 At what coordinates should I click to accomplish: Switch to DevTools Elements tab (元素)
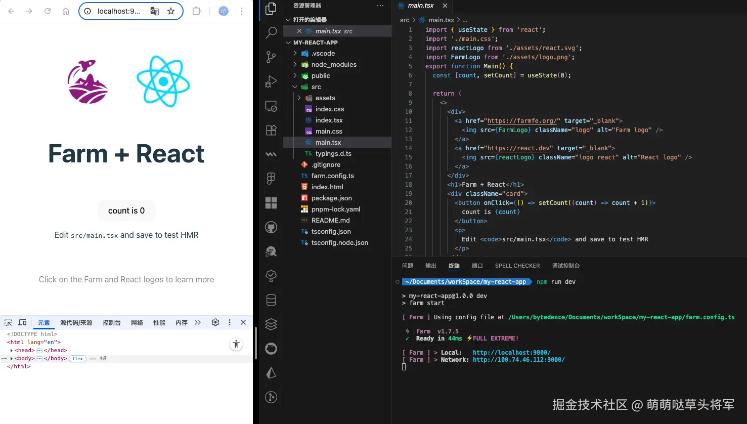click(44, 322)
